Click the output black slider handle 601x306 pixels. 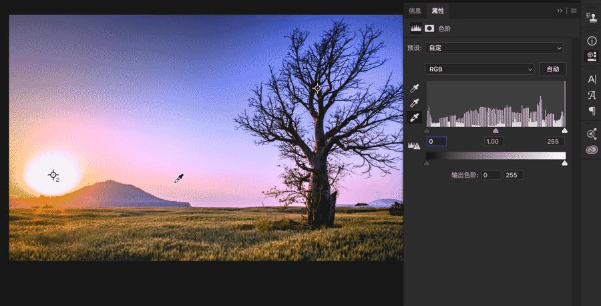pos(427,163)
